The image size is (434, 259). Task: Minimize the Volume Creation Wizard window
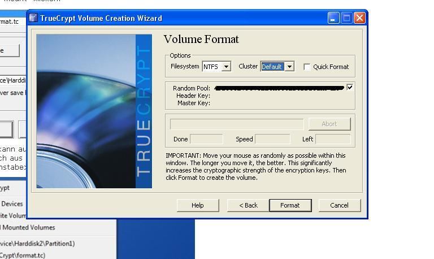333,18
